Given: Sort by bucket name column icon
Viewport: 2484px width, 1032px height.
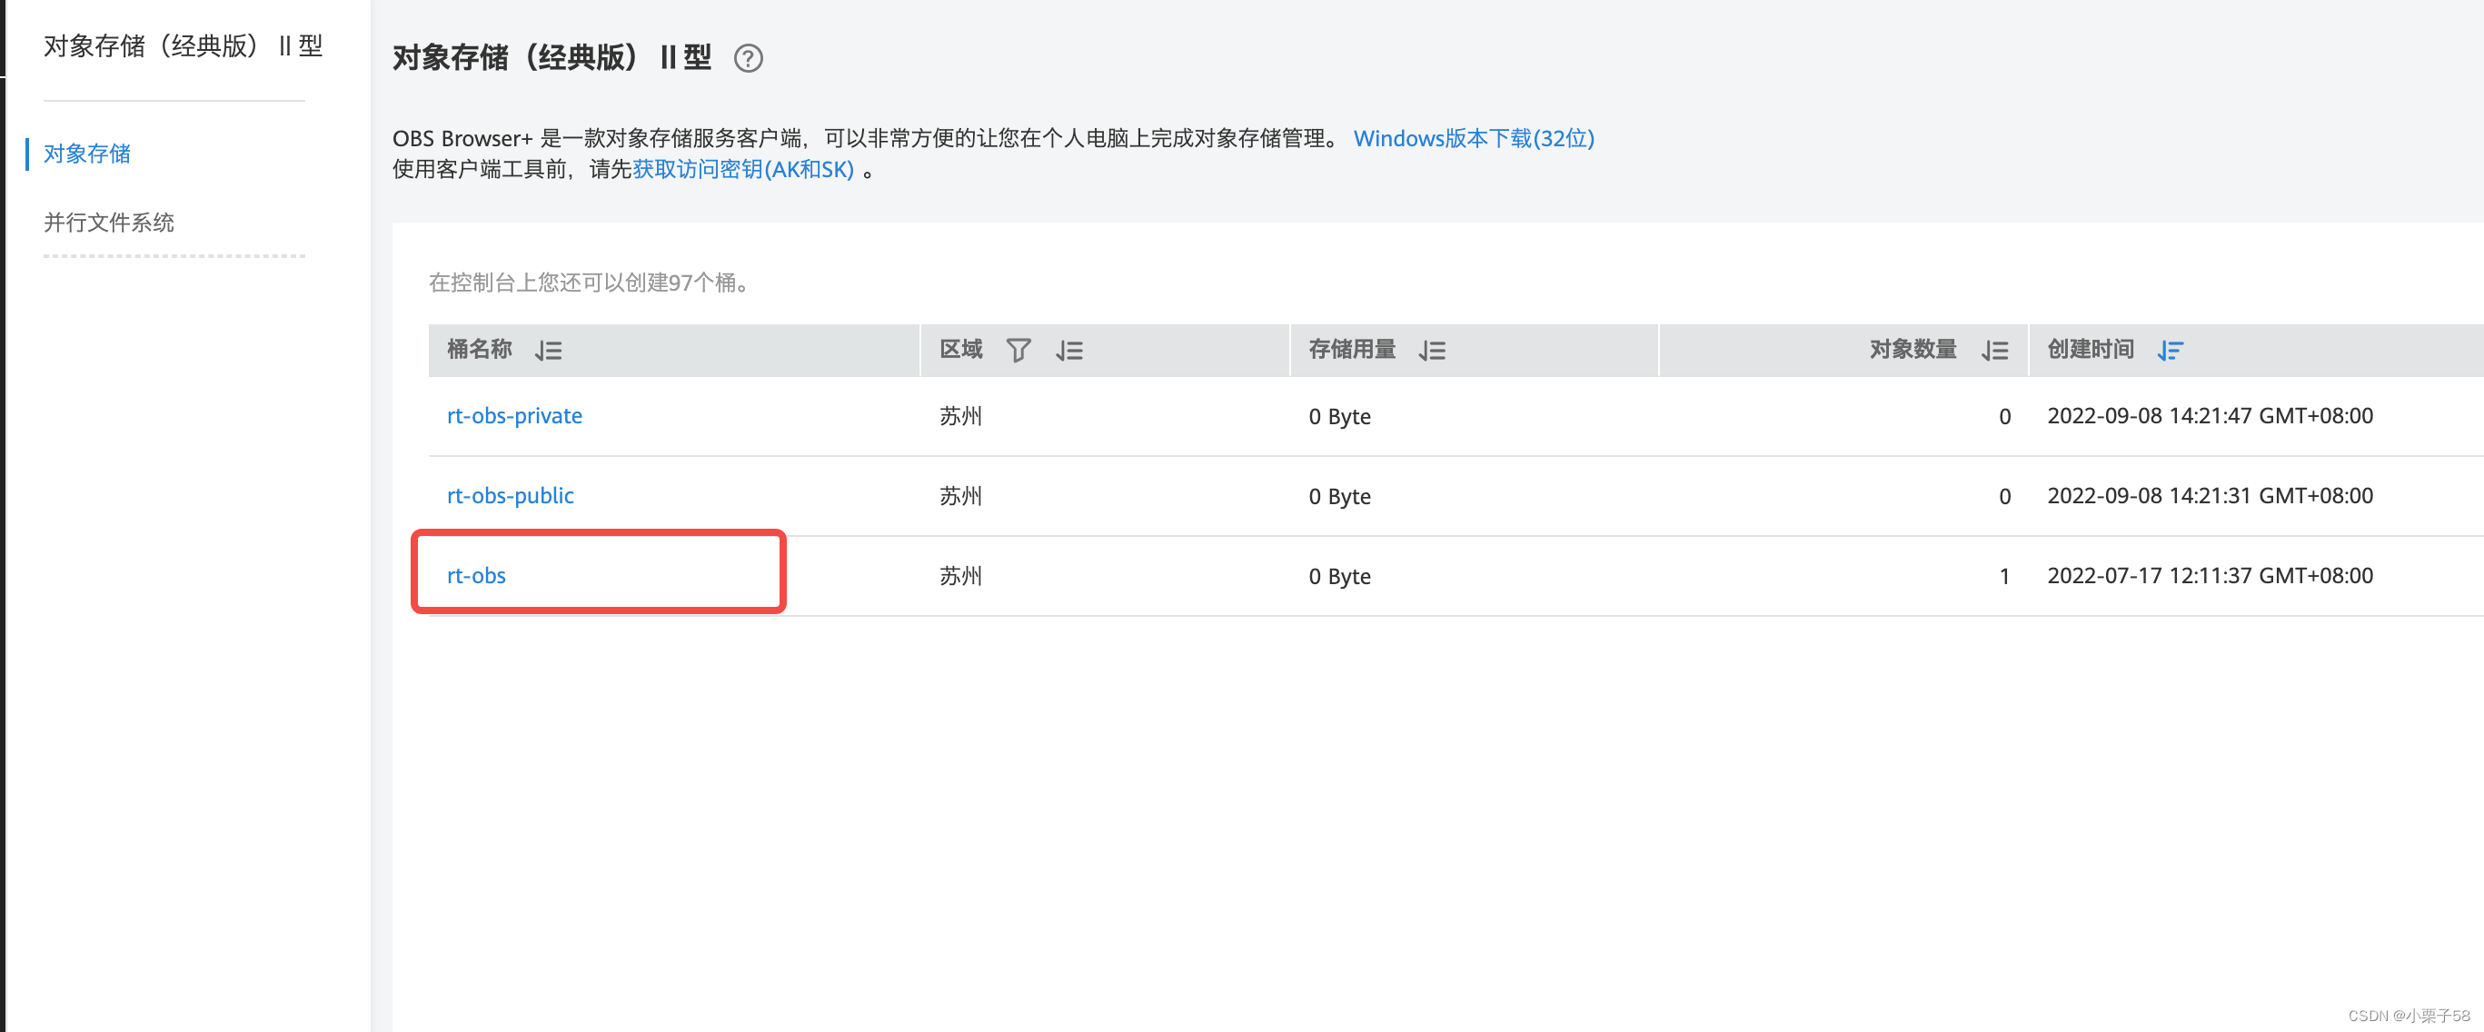Looking at the screenshot, I should pos(549,350).
